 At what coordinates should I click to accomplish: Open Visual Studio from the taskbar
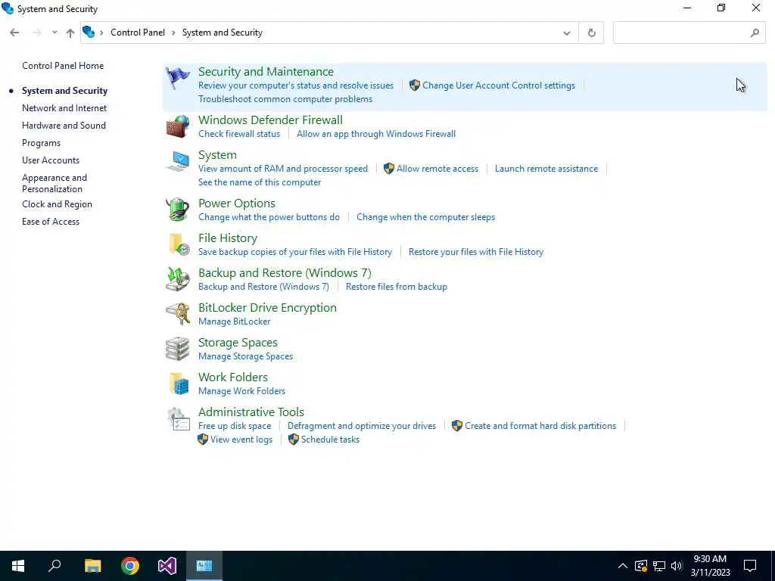pyautogui.click(x=167, y=566)
